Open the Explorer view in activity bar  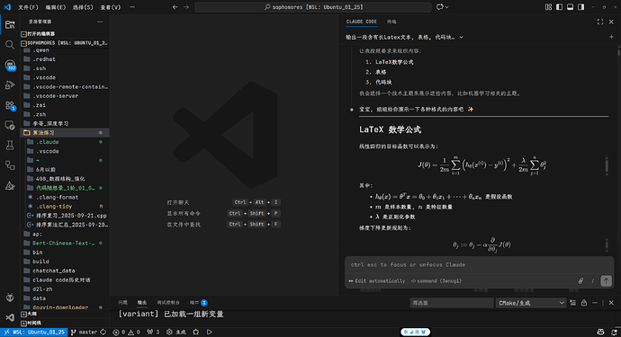pyautogui.click(x=10, y=24)
